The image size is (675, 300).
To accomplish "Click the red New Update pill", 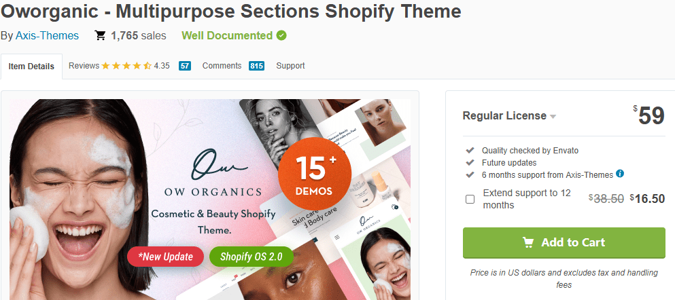I will click(165, 257).
